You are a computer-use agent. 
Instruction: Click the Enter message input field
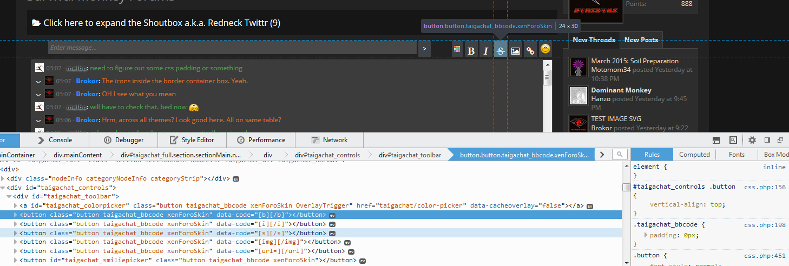pos(232,48)
